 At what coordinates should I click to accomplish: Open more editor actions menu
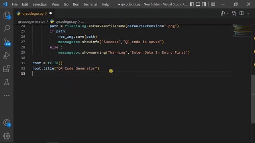249,13
